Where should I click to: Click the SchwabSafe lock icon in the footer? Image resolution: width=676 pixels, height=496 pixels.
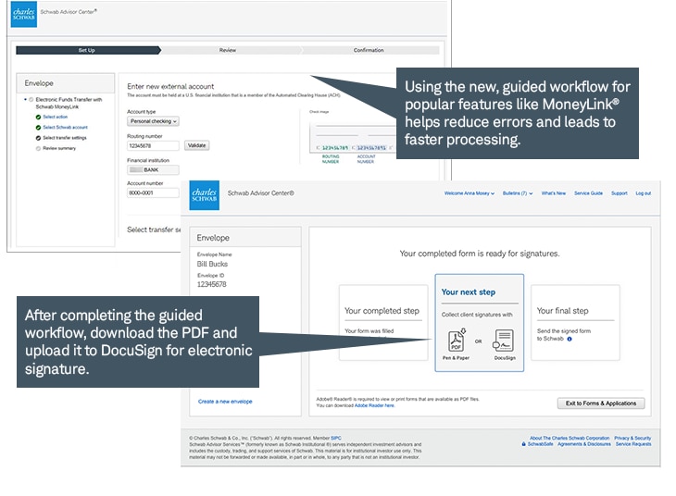coord(524,444)
